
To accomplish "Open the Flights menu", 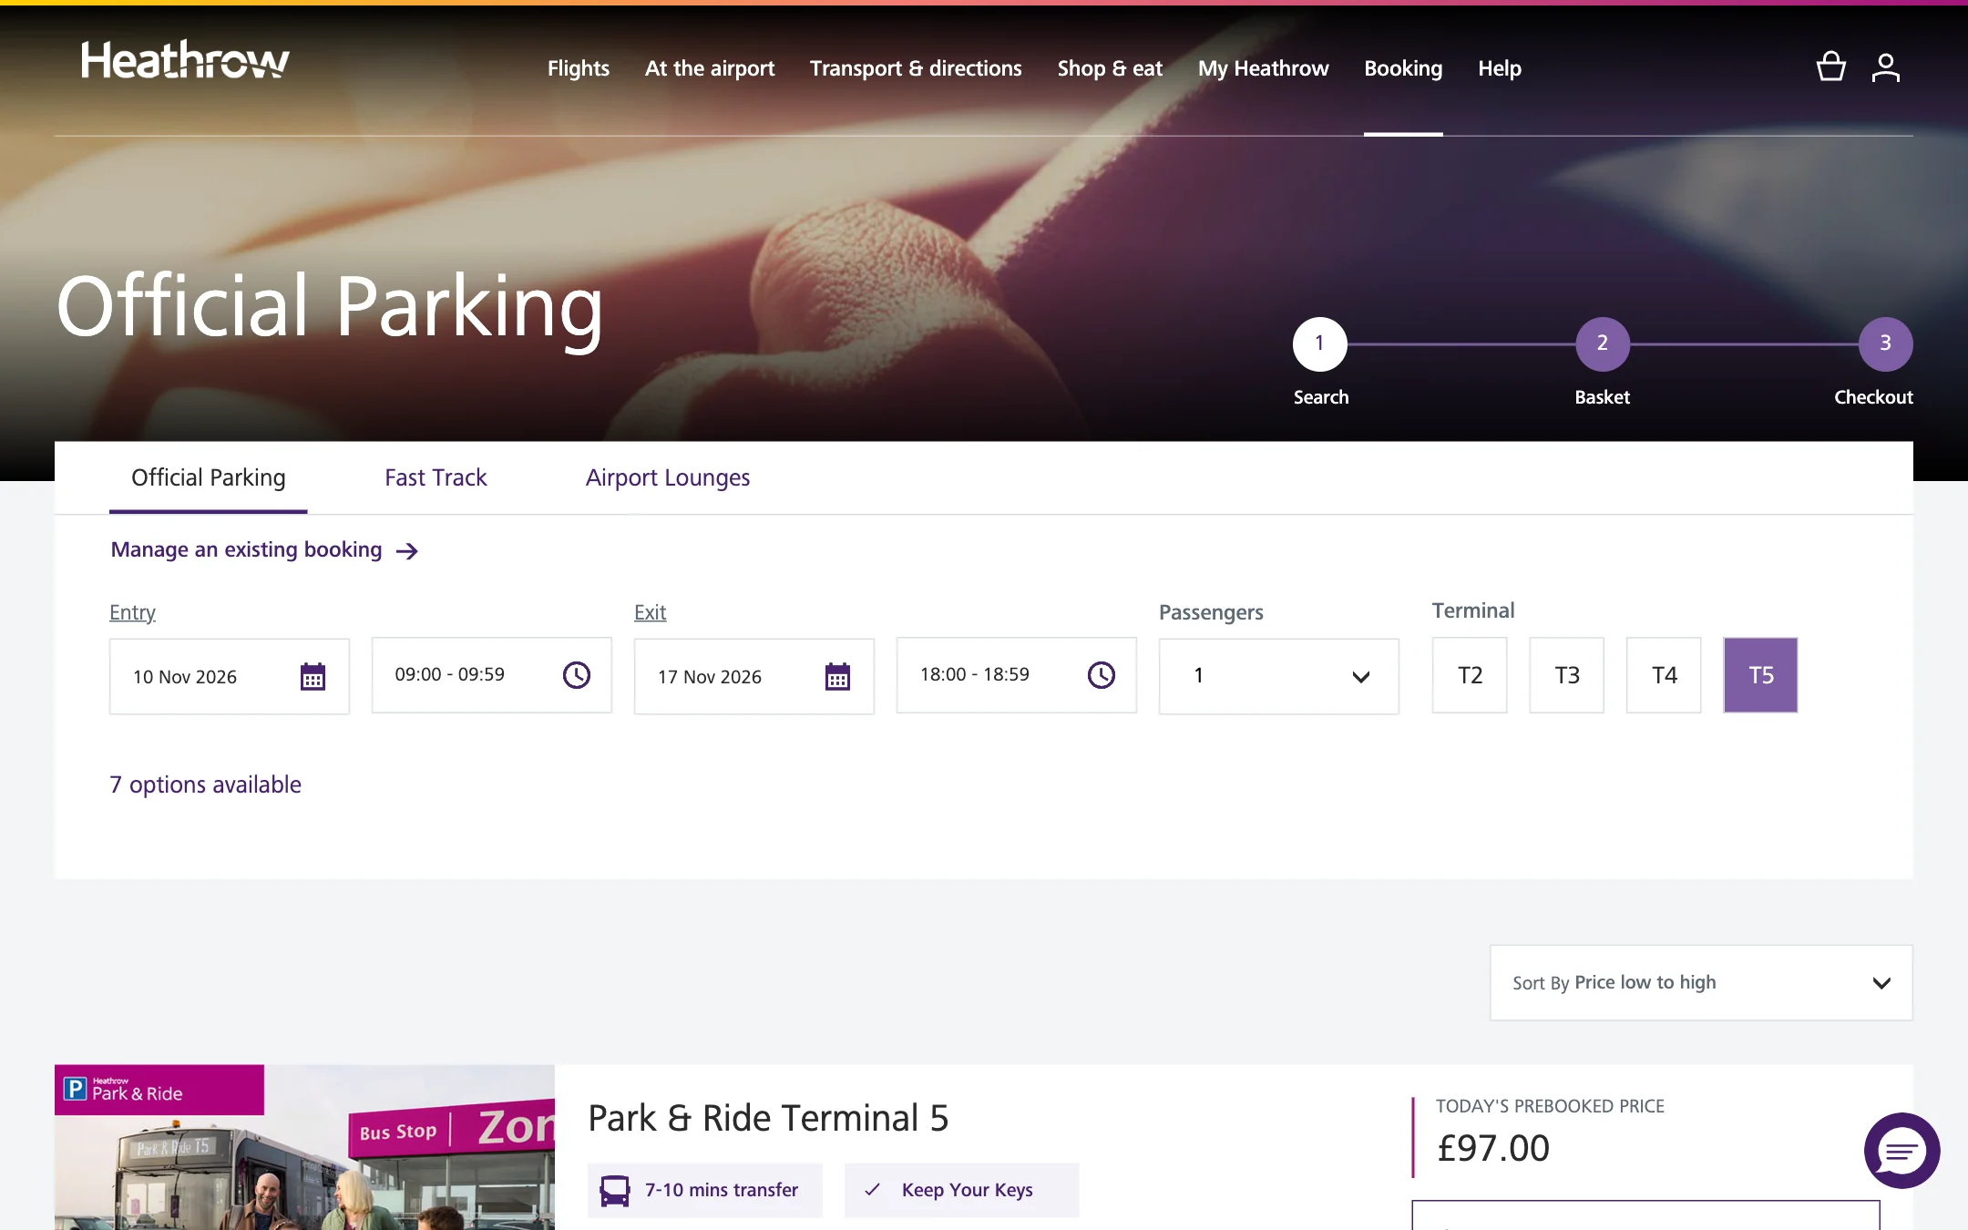I will pyautogui.click(x=579, y=68).
